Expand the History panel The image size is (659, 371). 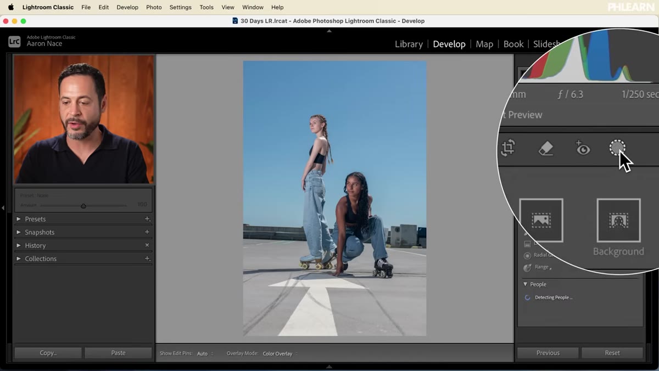(x=19, y=245)
